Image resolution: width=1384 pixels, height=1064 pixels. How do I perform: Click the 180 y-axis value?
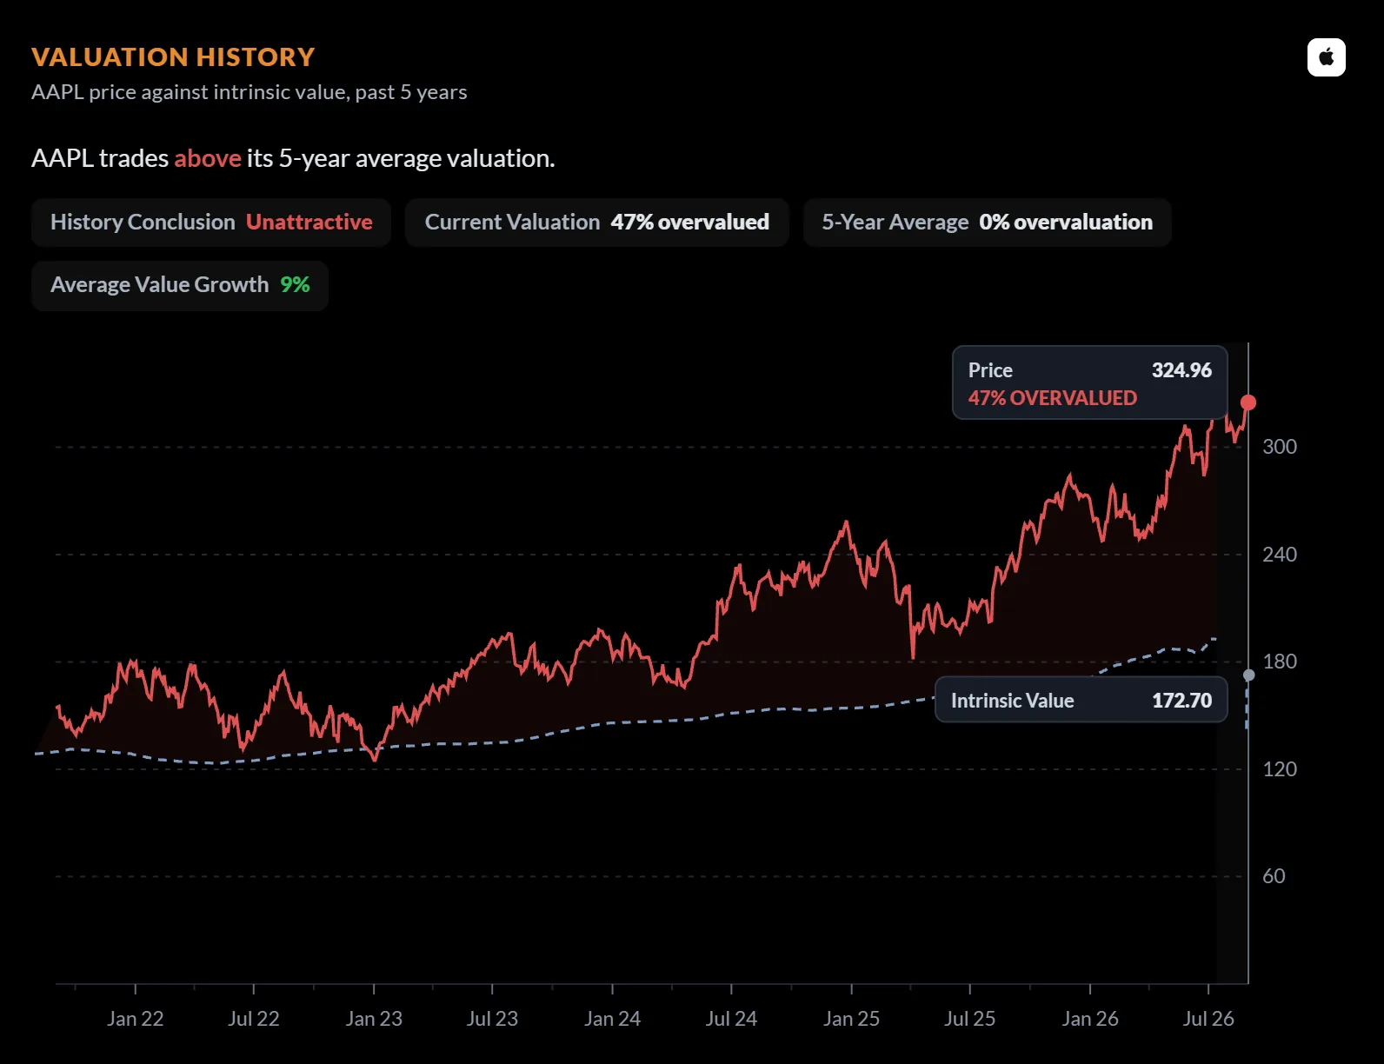click(x=1280, y=662)
